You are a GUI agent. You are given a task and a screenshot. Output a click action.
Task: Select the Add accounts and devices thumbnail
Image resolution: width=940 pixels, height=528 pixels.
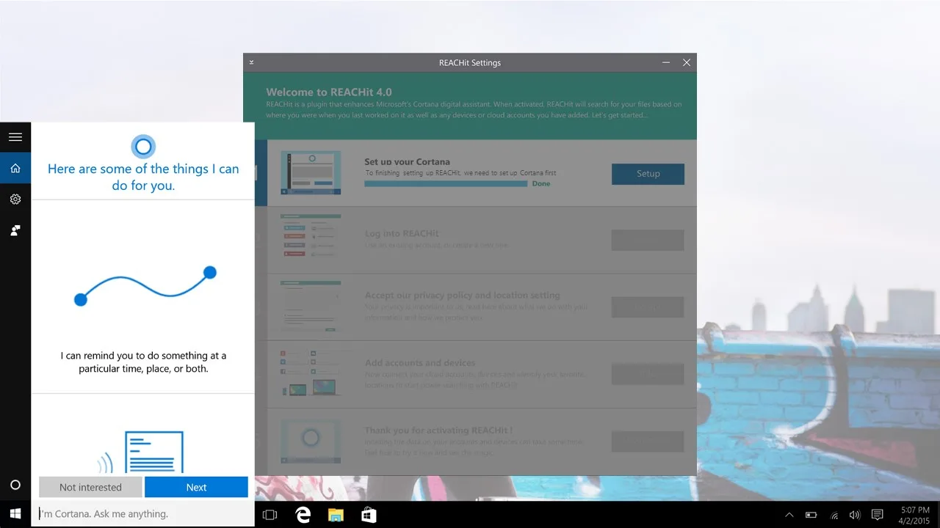click(311, 373)
